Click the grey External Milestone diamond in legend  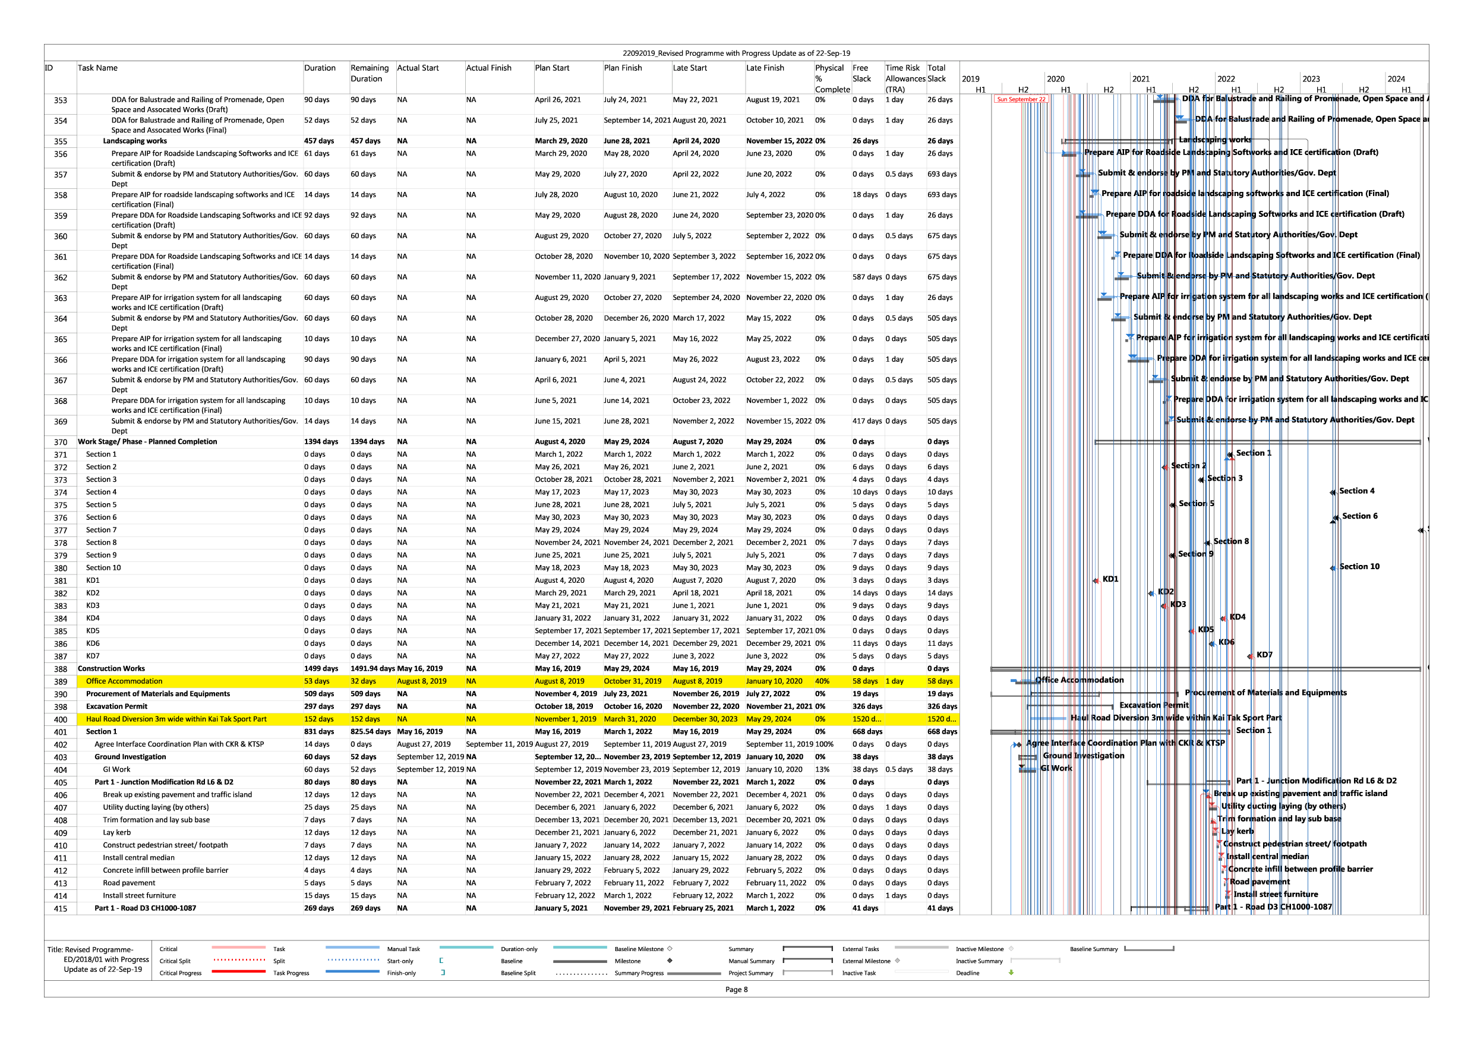coord(897,961)
